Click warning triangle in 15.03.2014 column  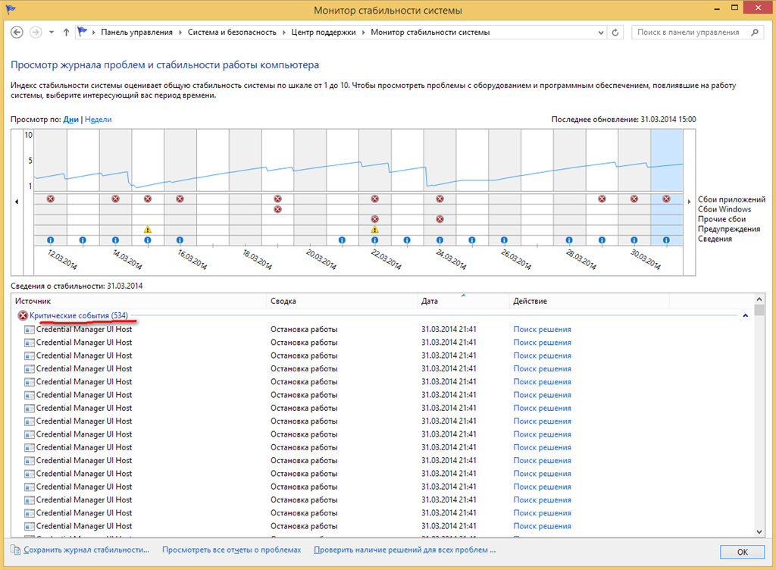[x=148, y=230]
